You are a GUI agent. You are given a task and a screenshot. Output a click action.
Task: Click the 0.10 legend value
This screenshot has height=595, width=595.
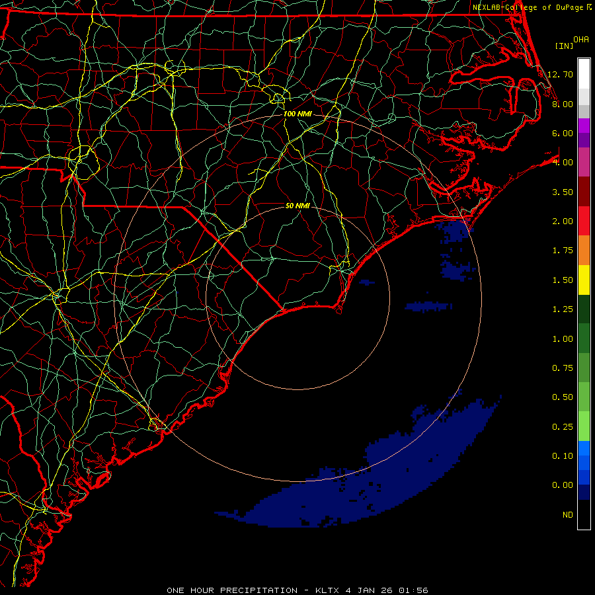[x=563, y=456]
